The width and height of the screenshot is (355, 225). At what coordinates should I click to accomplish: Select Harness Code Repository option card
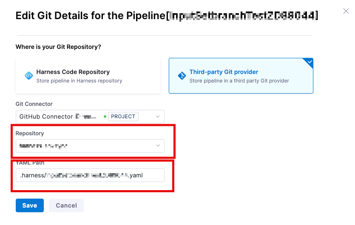pos(88,76)
